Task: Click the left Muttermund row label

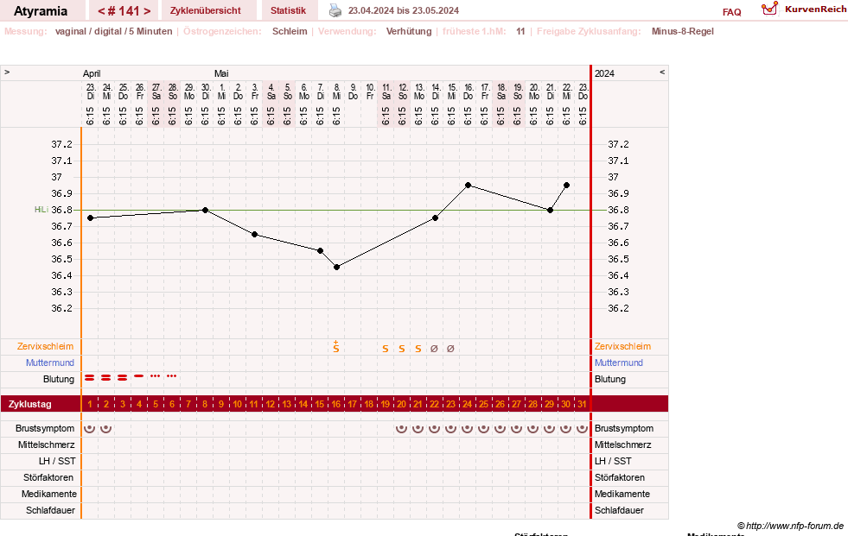Action: coord(50,363)
